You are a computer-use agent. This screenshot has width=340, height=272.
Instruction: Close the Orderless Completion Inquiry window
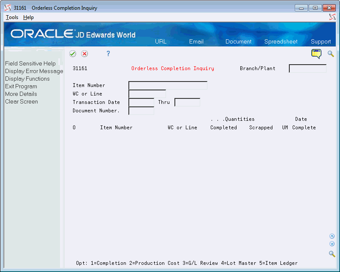tap(329, 8)
